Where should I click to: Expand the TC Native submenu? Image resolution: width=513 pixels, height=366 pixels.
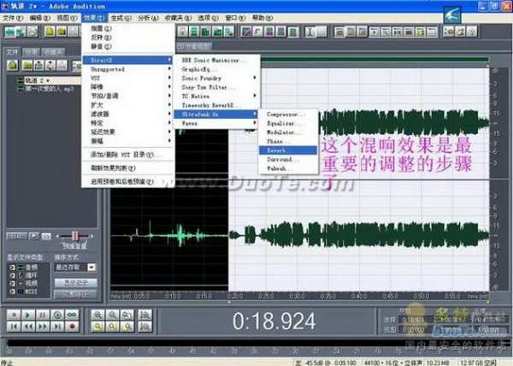216,96
